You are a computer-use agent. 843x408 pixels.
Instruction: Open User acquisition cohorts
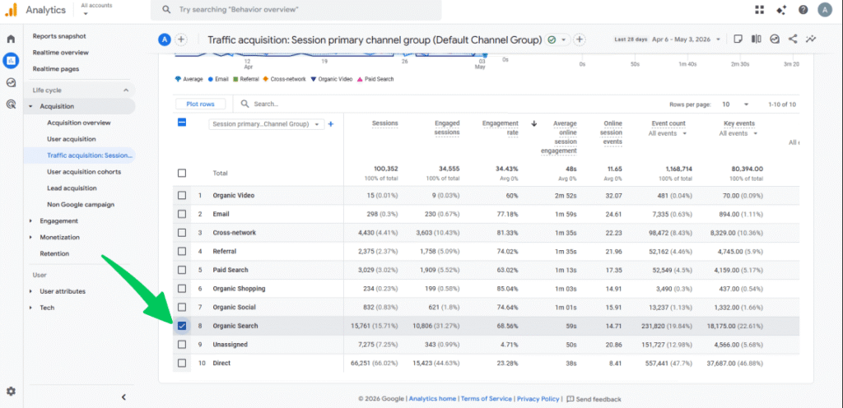84,172
